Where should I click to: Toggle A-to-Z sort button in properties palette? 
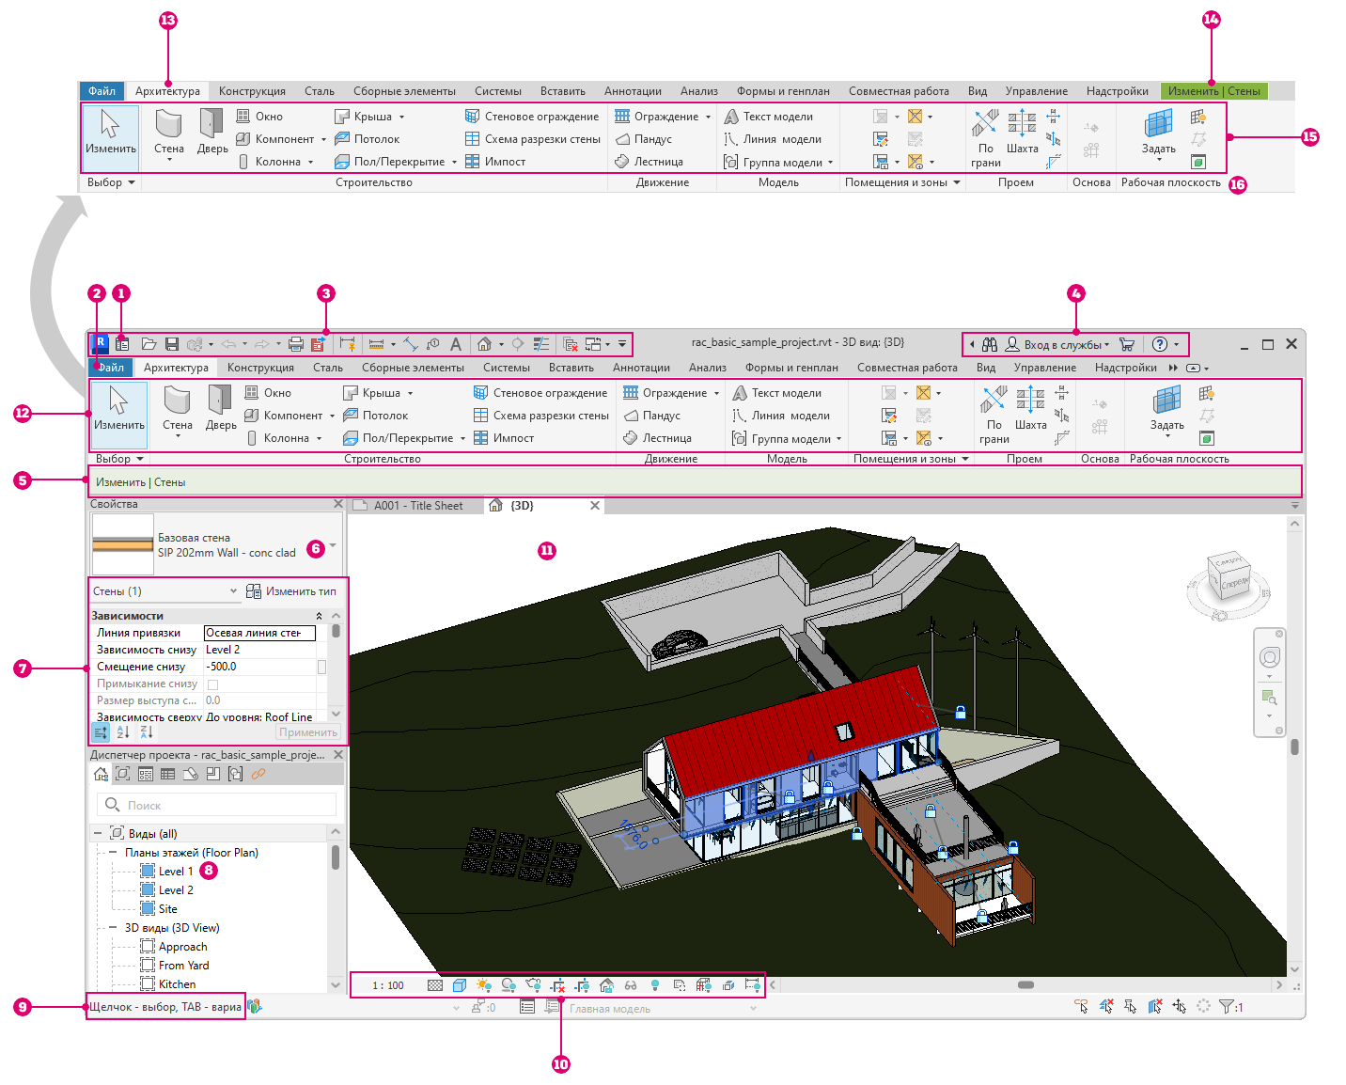pyautogui.click(x=123, y=732)
